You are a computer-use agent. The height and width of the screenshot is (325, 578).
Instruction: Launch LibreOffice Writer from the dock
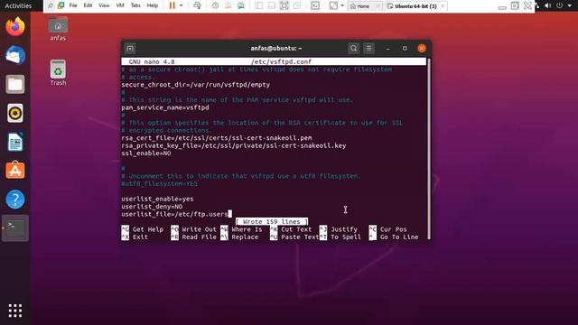click(x=15, y=142)
